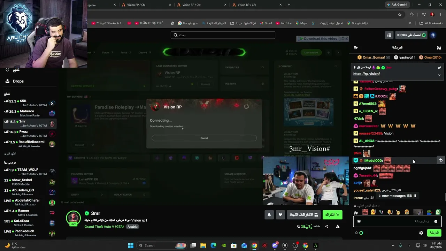This screenshot has height=251, width=446.
Task: Open the YouTube bookmark
Action: 283,23
